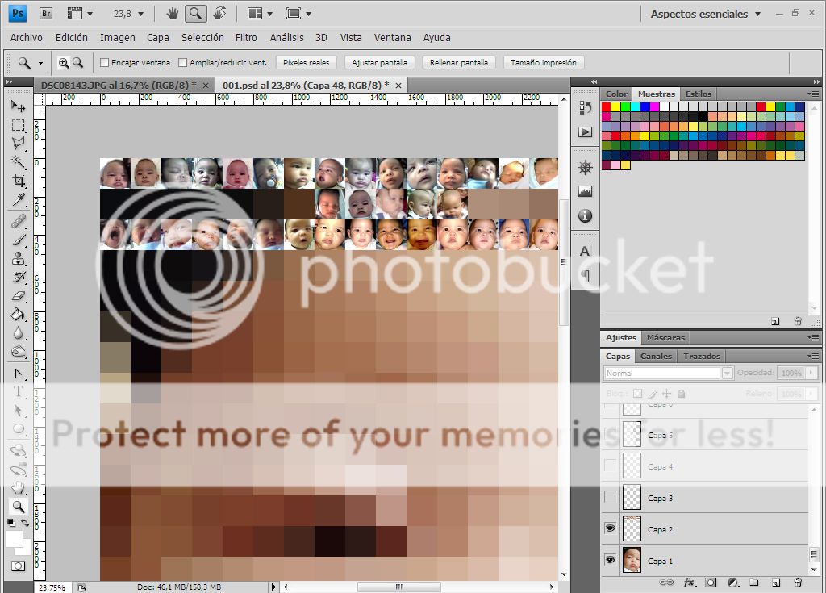Viewport: 826px width, 593px height.
Task: Hide the Capa 2 layer
Action: pyautogui.click(x=610, y=528)
